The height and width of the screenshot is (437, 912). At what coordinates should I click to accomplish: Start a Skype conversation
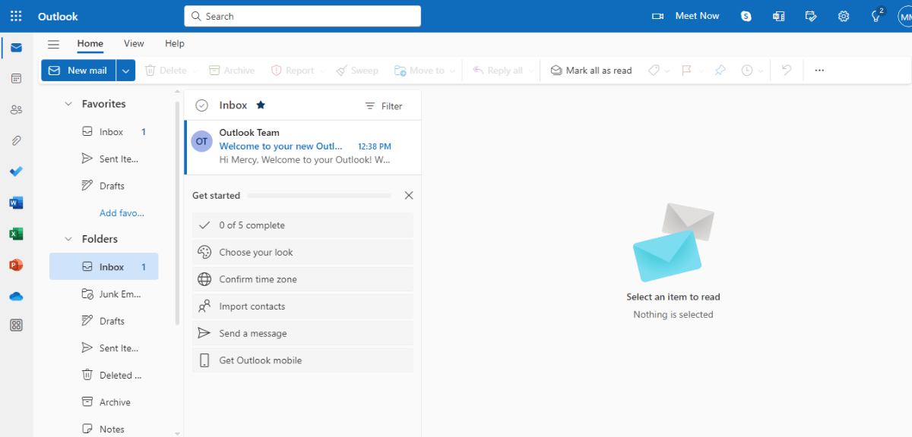coord(746,15)
